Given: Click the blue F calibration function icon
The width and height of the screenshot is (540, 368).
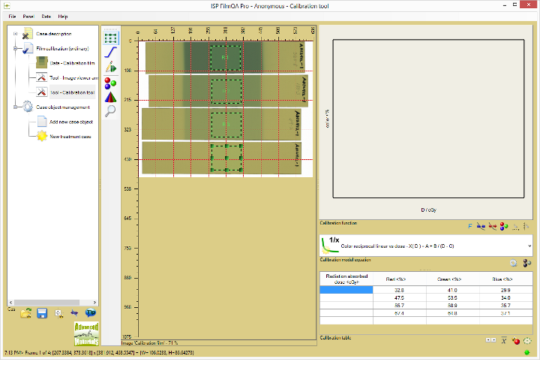Looking at the screenshot, I should [470, 226].
